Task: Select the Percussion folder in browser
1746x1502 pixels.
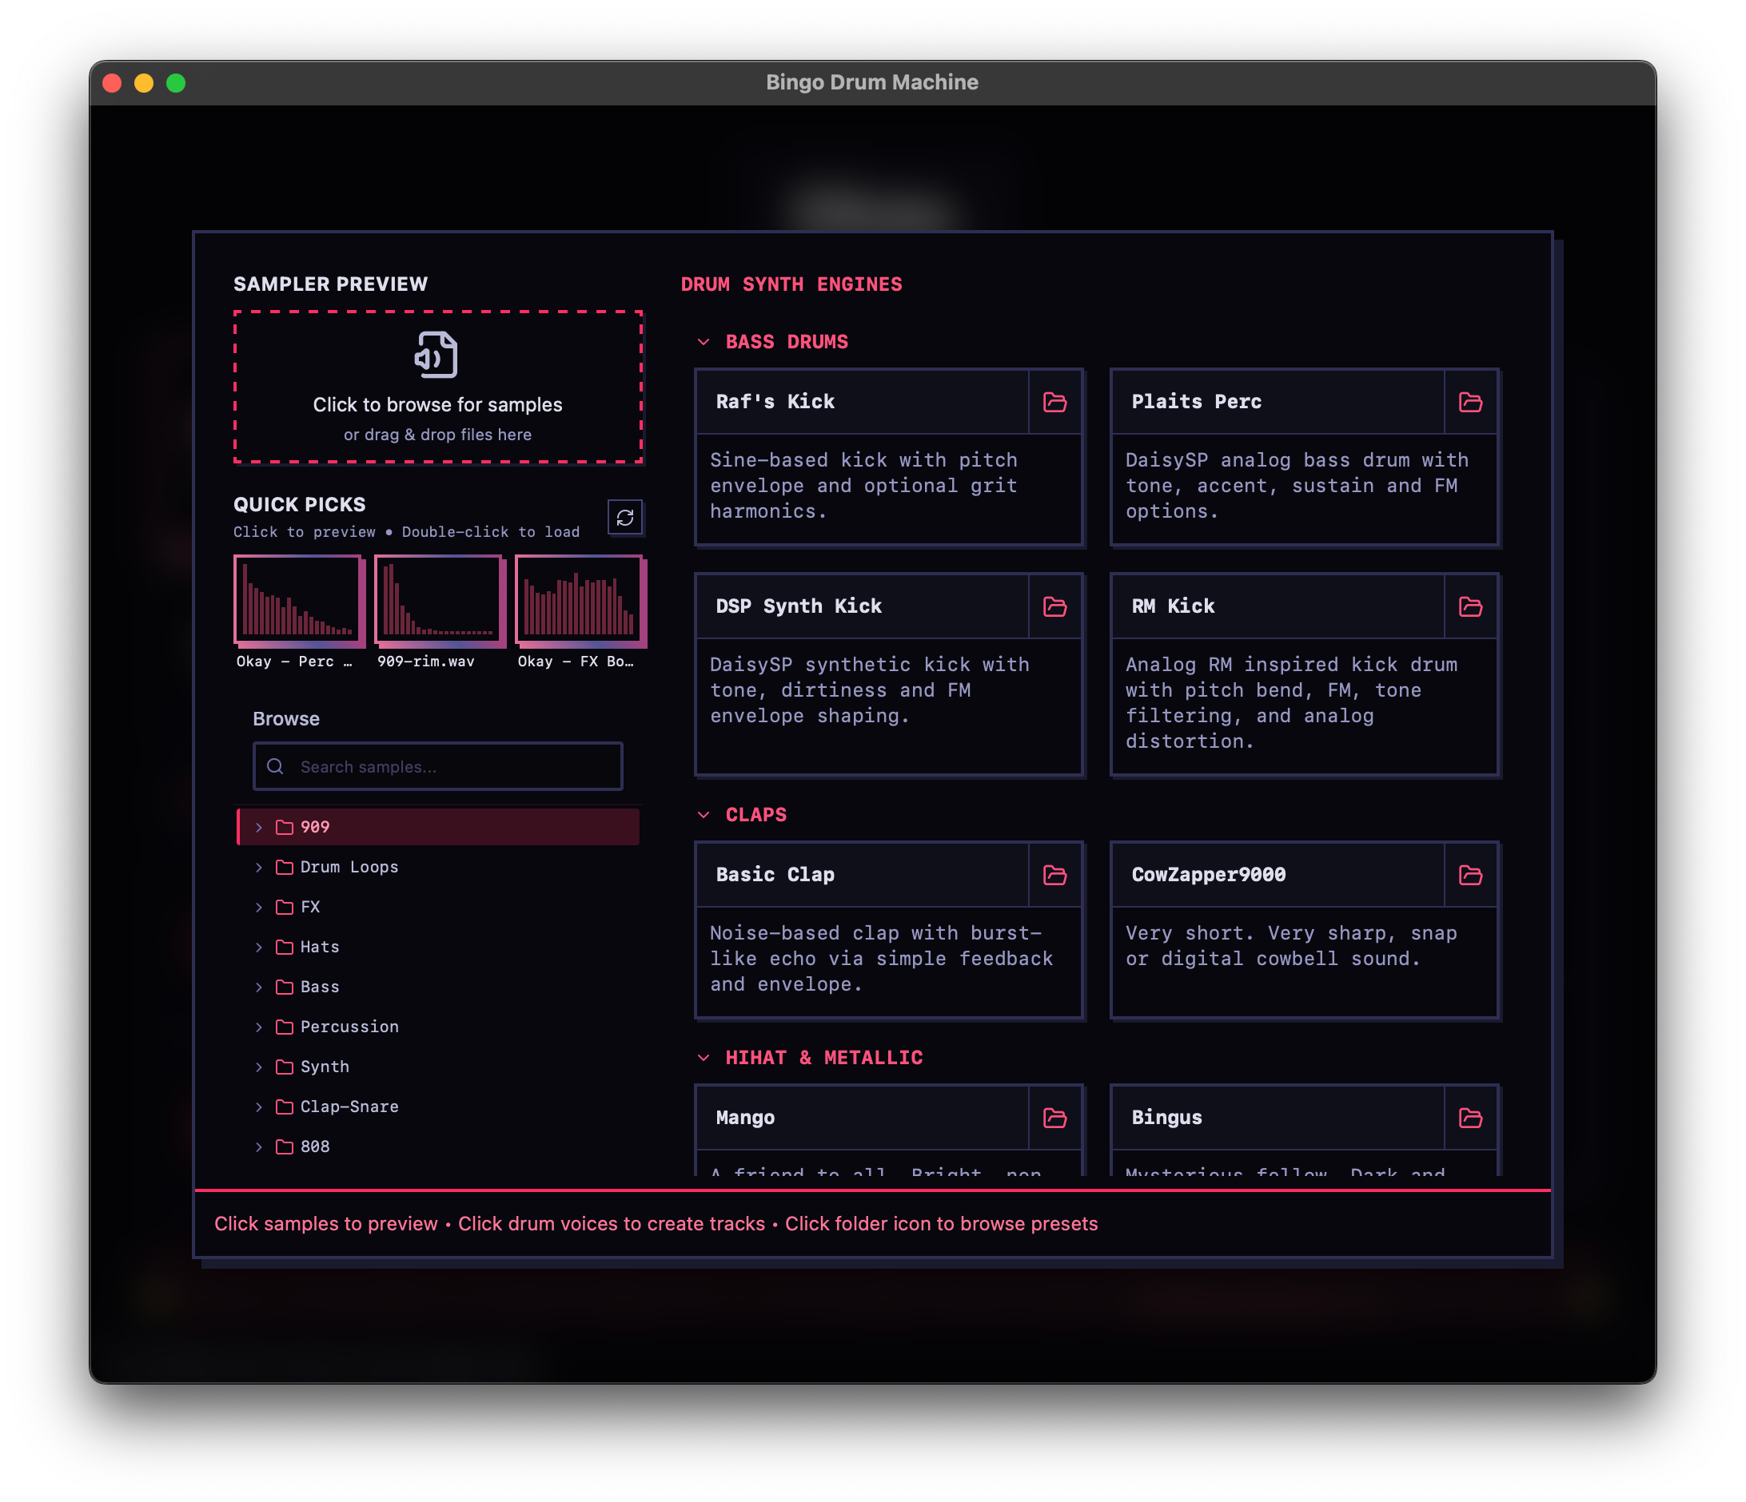Action: (x=349, y=1027)
